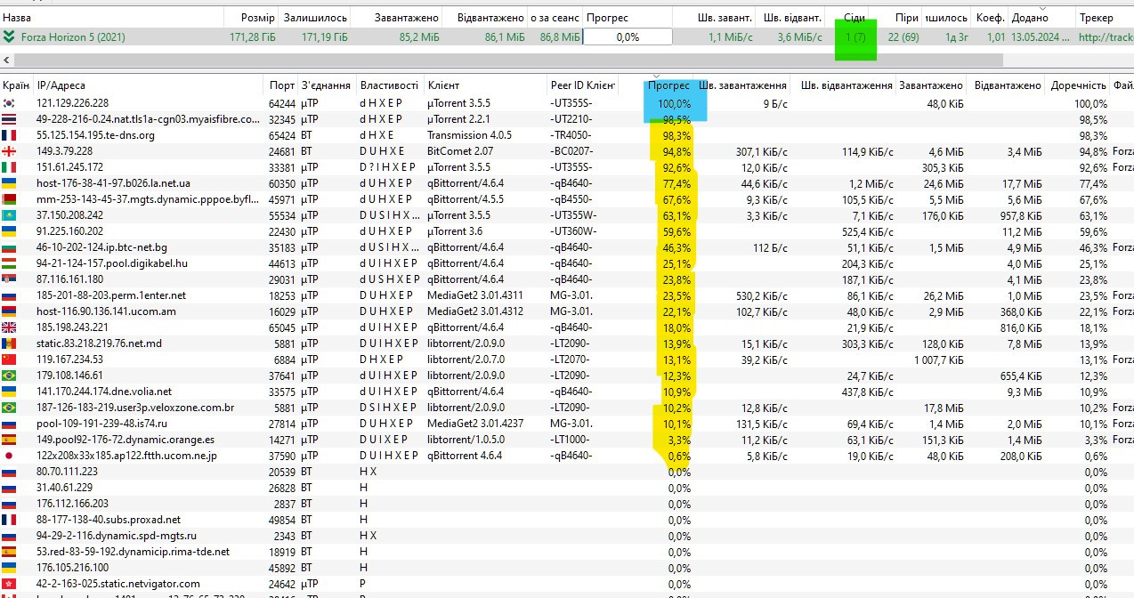Click the Hong Kong flag beside the netvigator.com peer
Screen dimensions: 1134x598
[10, 584]
